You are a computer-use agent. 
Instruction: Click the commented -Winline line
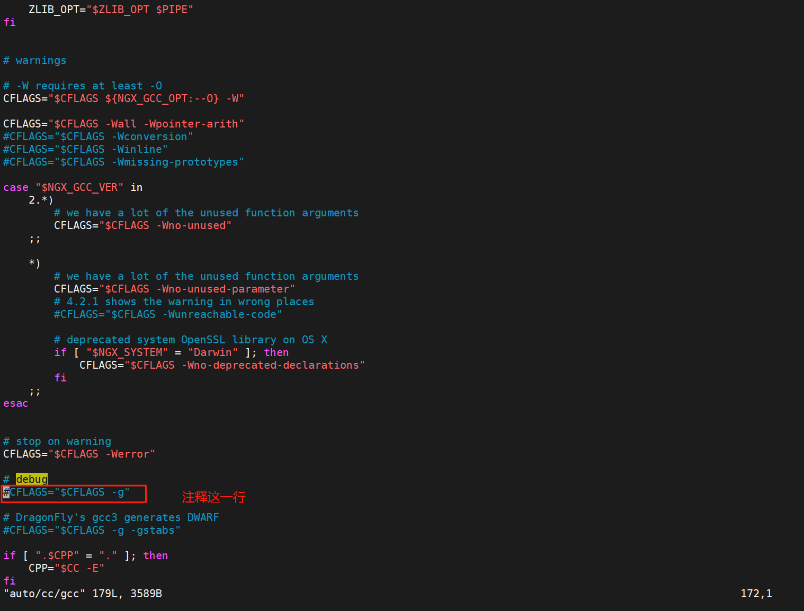[85, 149]
